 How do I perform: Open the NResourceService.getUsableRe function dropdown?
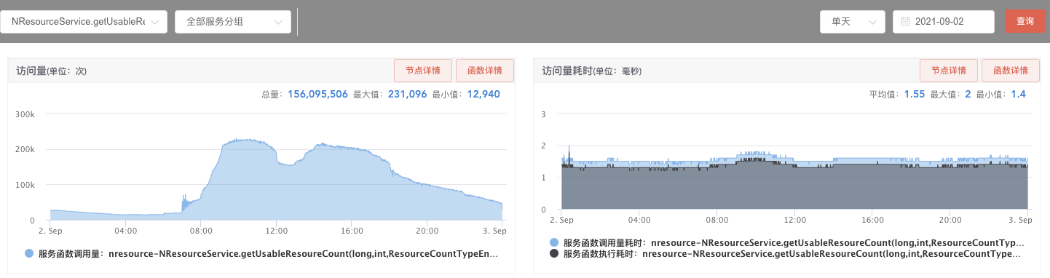tap(84, 22)
